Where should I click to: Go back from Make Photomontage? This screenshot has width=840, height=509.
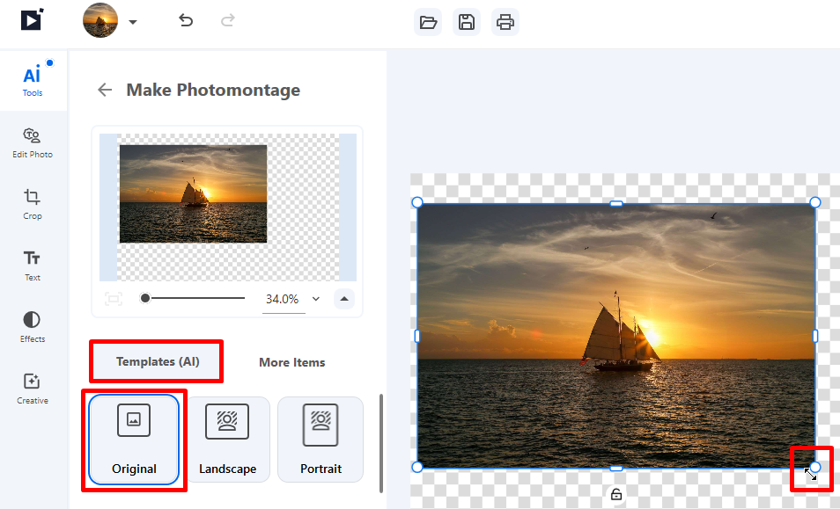105,90
